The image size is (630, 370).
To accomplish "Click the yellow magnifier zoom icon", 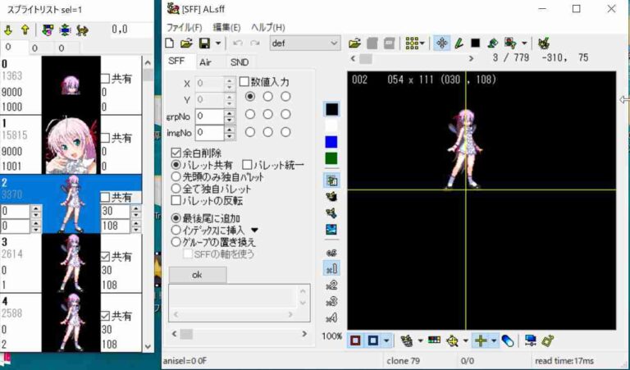I will pos(453,341).
